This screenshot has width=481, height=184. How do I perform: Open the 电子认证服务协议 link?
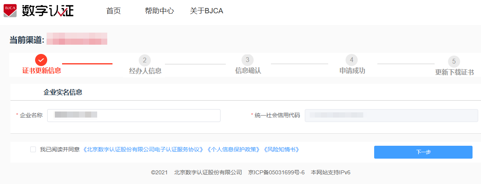click(x=143, y=149)
